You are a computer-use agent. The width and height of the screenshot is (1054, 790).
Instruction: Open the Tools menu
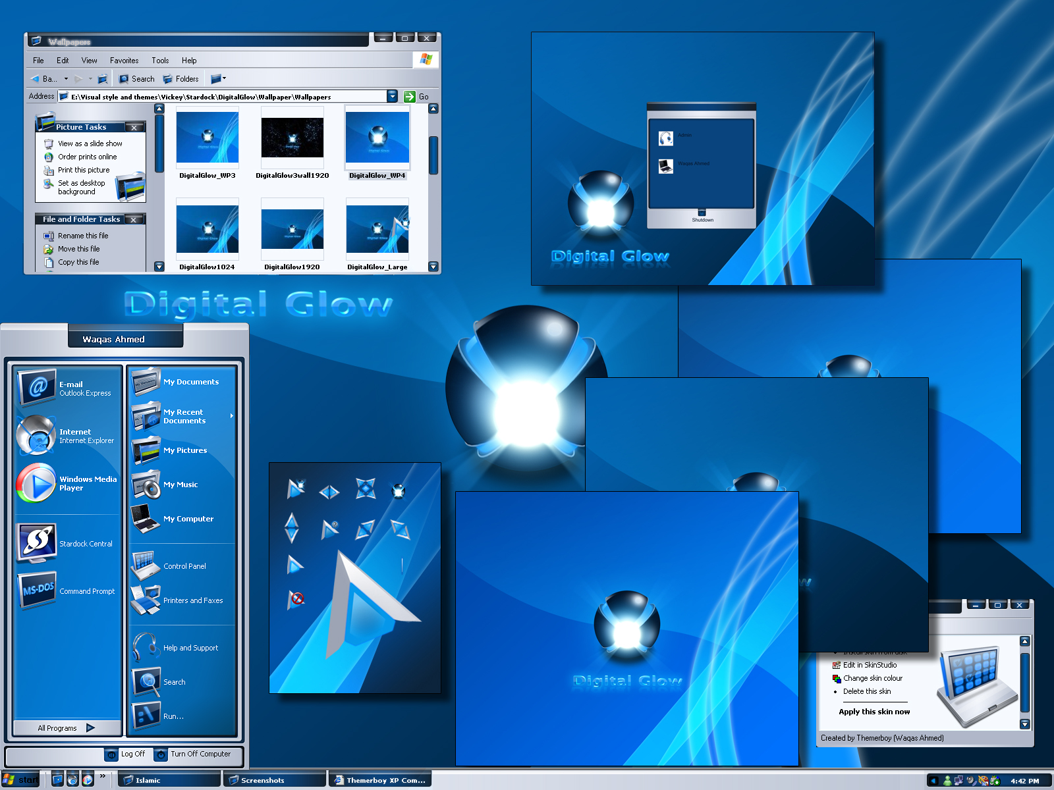point(160,61)
